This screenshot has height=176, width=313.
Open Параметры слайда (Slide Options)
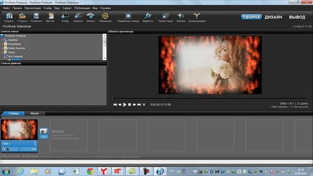(x=128, y=17)
